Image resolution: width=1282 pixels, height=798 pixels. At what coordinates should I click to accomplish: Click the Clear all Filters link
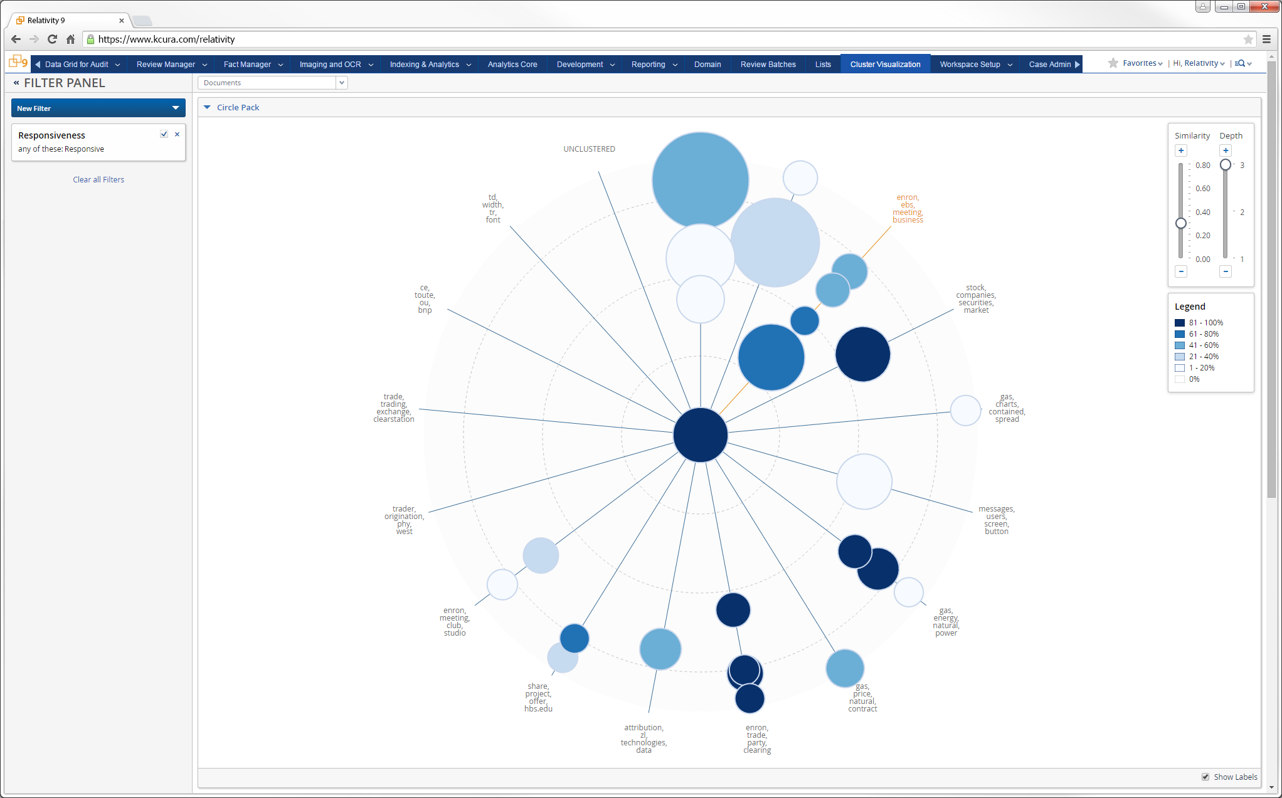click(98, 179)
